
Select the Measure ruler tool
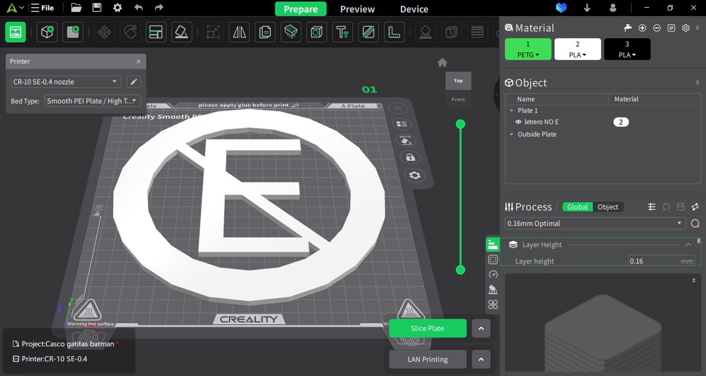point(394,32)
